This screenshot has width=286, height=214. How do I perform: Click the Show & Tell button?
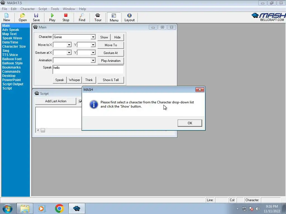pyautogui.click(x=111, y=80)
